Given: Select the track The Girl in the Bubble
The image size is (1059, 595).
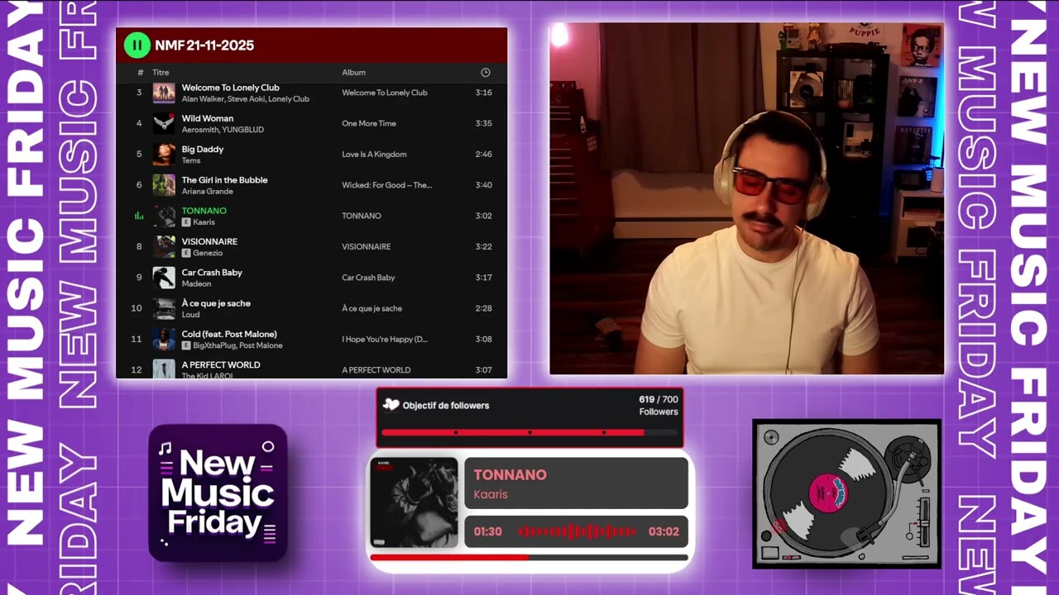Looking at the screenshot, I should coord(224,180).
